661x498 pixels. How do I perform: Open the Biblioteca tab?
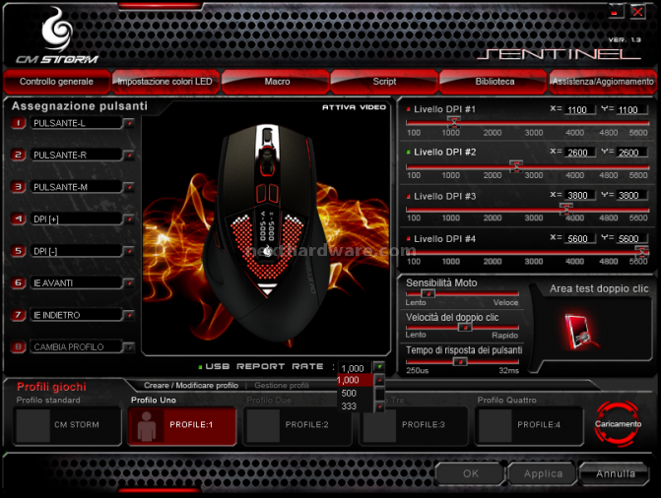coord(495,82)
